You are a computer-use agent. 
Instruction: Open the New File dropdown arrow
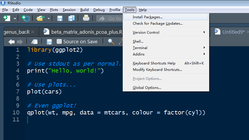point(15,19)
